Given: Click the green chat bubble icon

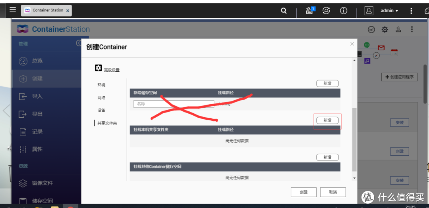Looking at the screenshot, I should click(367, 45).
